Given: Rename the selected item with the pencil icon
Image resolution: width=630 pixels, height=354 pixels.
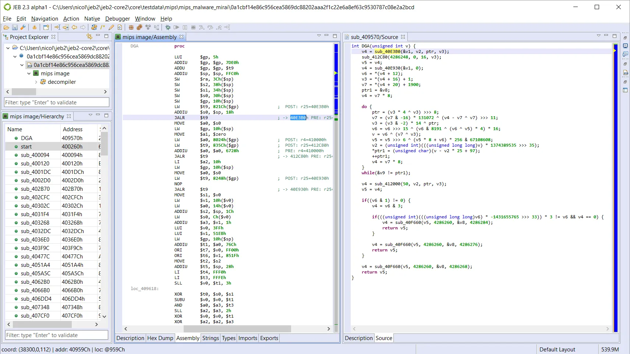Looking at the screenshot, I should 112,27.
